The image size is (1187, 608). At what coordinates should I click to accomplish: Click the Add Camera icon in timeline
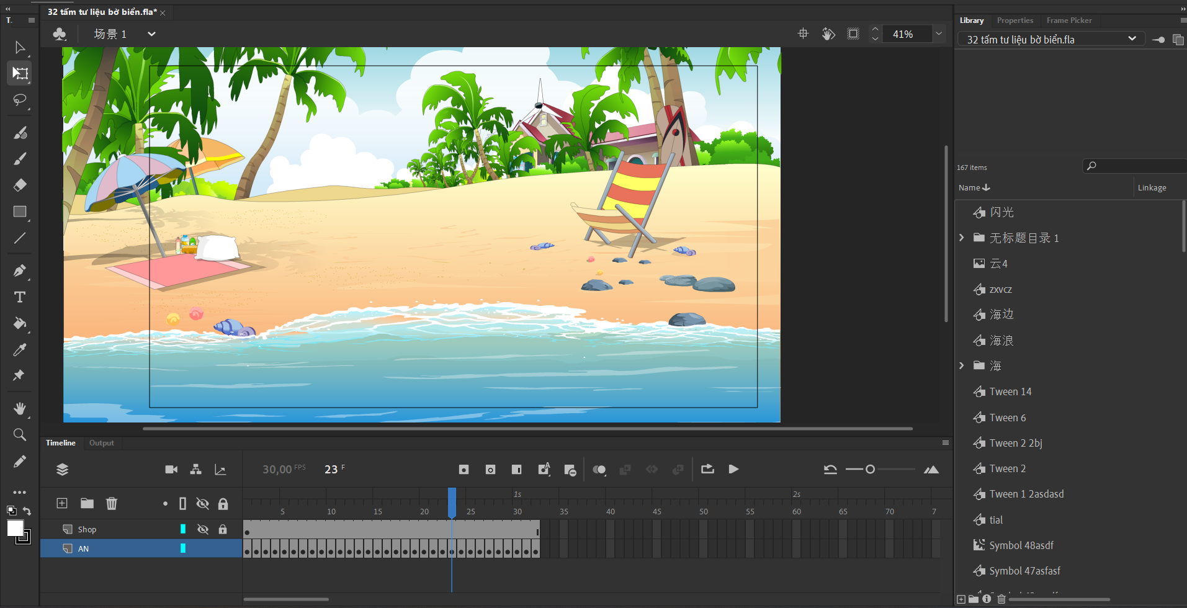(x=171, y=470)
